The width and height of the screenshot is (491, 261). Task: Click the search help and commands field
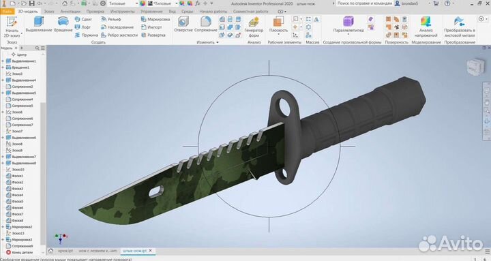pos(364,3)
